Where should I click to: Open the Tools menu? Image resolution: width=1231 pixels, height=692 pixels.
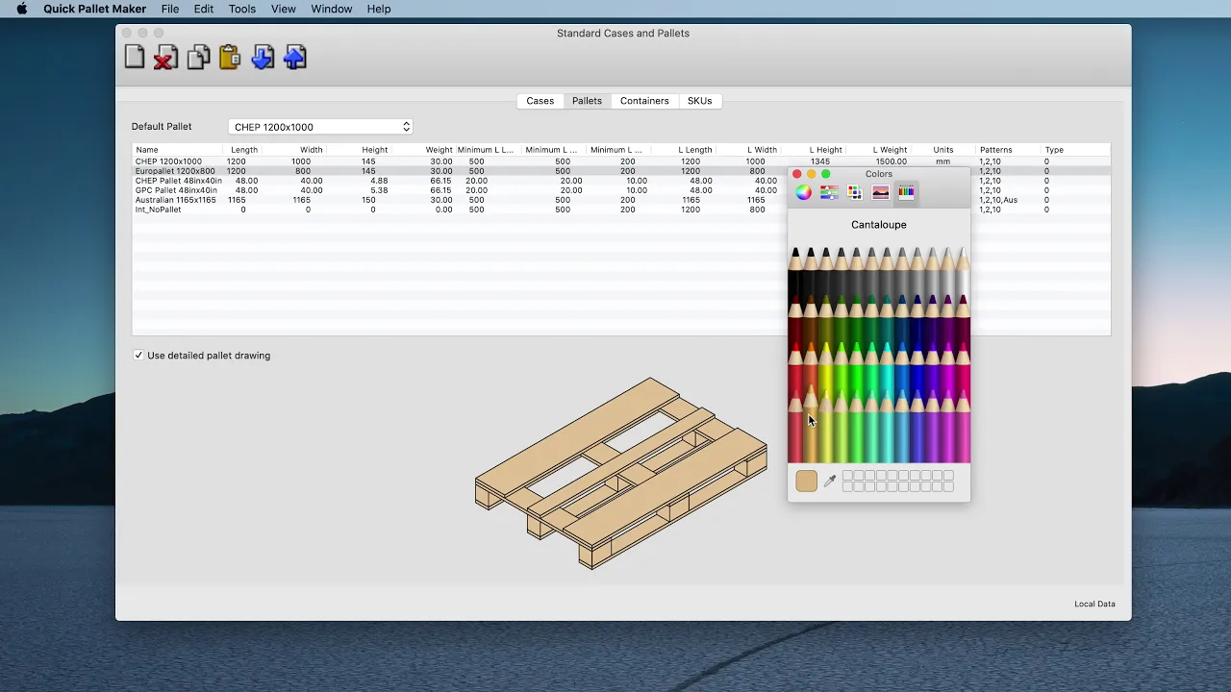pyautogui.click(x=242, y=9)
